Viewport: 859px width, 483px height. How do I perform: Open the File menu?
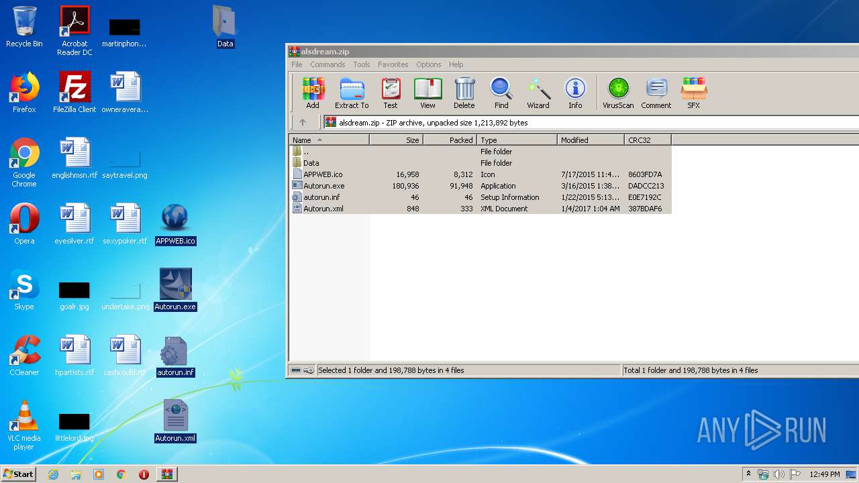coord(297,64)
